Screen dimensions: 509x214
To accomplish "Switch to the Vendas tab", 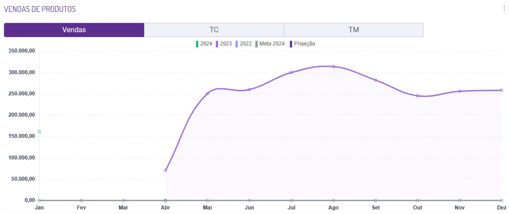I will [74, 30].
